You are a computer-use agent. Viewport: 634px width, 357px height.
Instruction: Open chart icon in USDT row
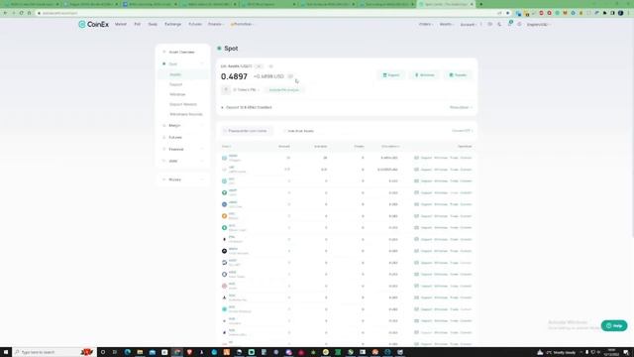click(x=416, y=192)
